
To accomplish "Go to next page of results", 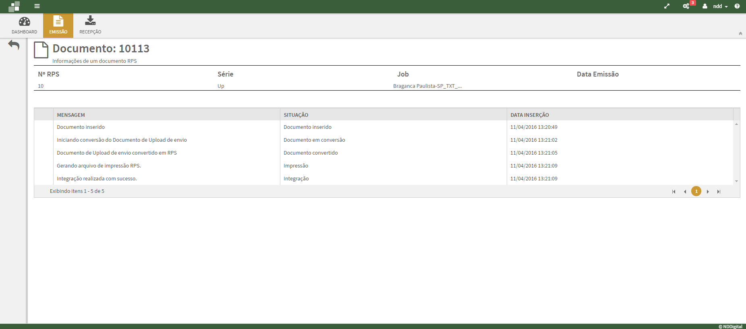I will point(708,192).
